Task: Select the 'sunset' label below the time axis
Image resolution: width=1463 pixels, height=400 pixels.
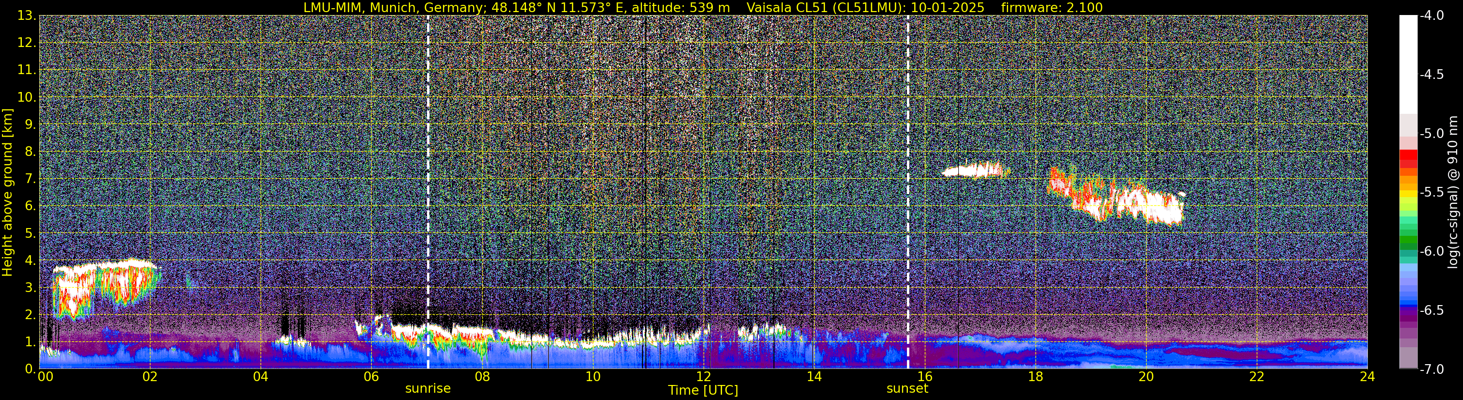Action: [x=907, y=389]
